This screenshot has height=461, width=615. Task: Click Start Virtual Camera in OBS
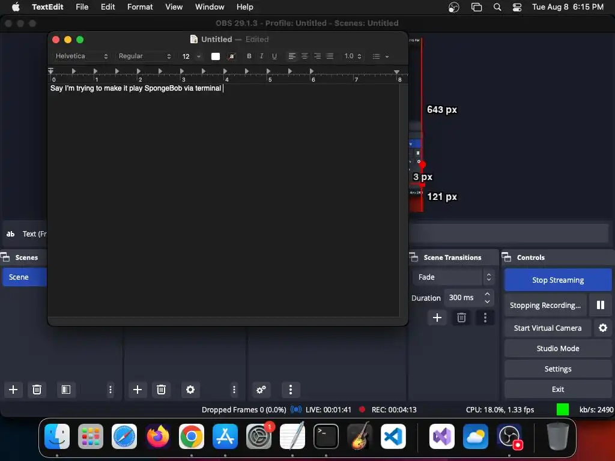(548, 328)
